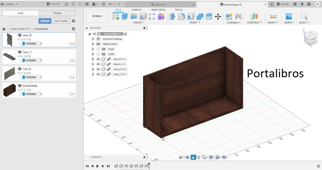Click the Pan hand navigation tool
This screenshot has height=170, width=322.
coord(193,157)
